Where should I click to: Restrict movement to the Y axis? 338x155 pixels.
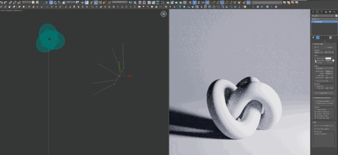pos(194,3)
